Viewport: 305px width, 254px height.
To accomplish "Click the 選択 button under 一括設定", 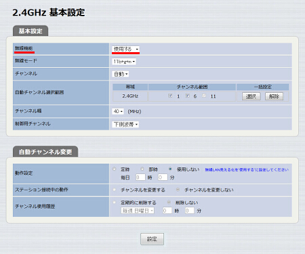I will (x=251, y=96).
